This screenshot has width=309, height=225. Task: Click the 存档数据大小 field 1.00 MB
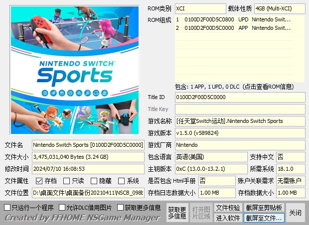coord(291,193)
